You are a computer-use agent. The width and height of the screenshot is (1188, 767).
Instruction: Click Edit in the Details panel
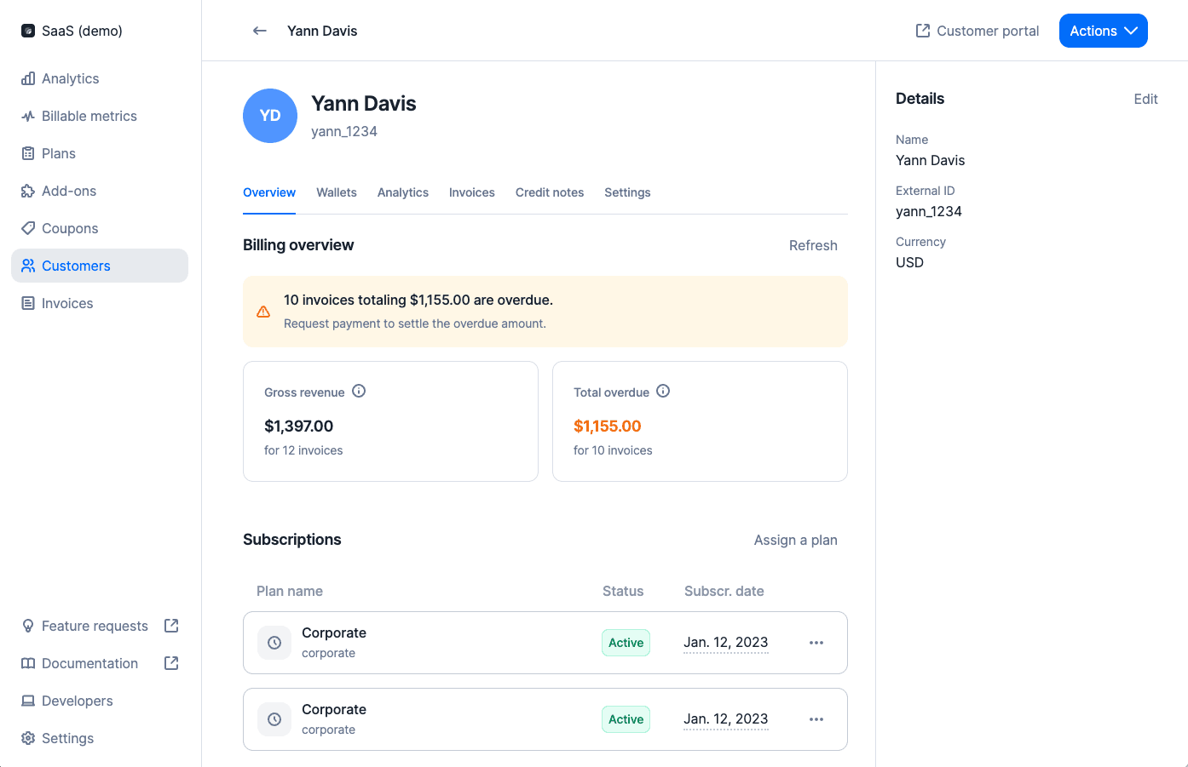(1145, 99)
